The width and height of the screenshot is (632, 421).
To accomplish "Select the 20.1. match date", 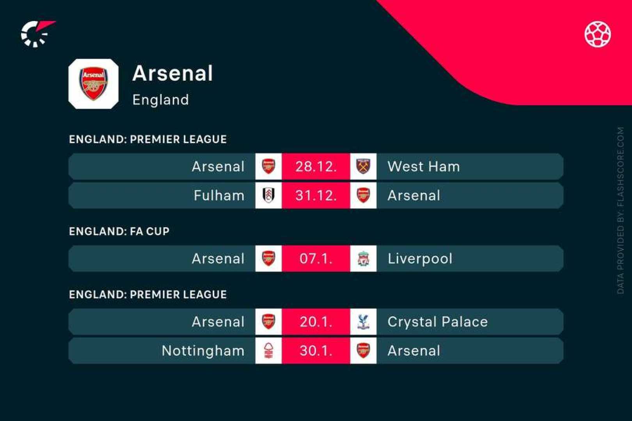I will pos(316,322).
